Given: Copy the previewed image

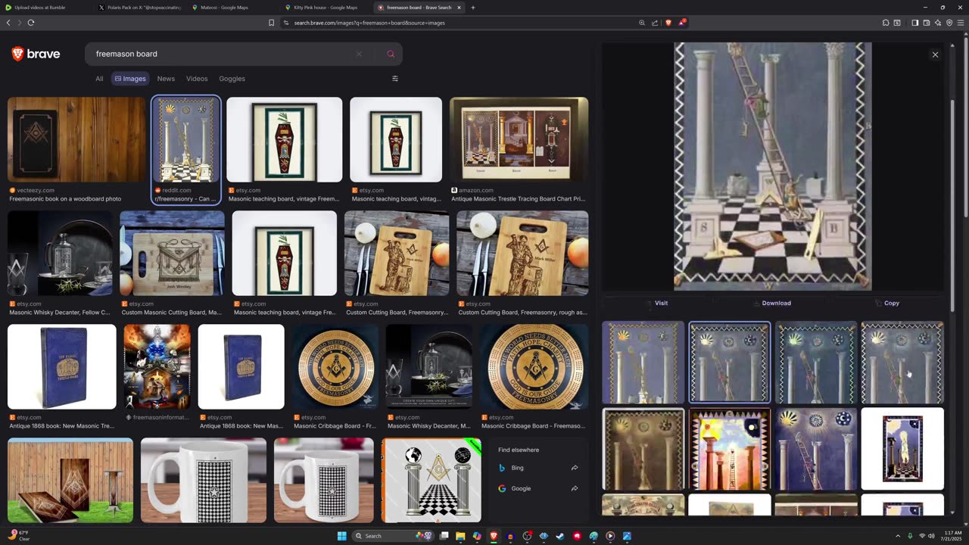Looking at the screenshot, I should coord(886,303).
